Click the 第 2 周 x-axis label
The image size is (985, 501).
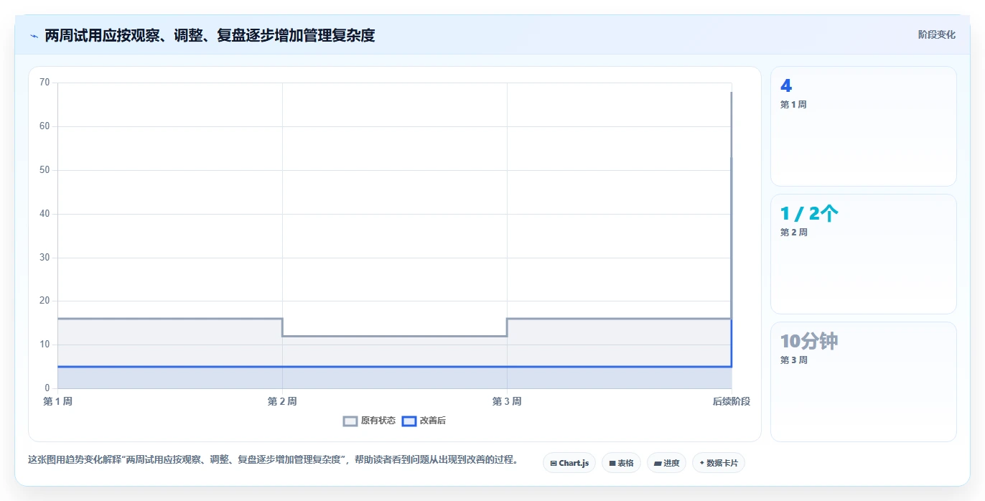282,401
